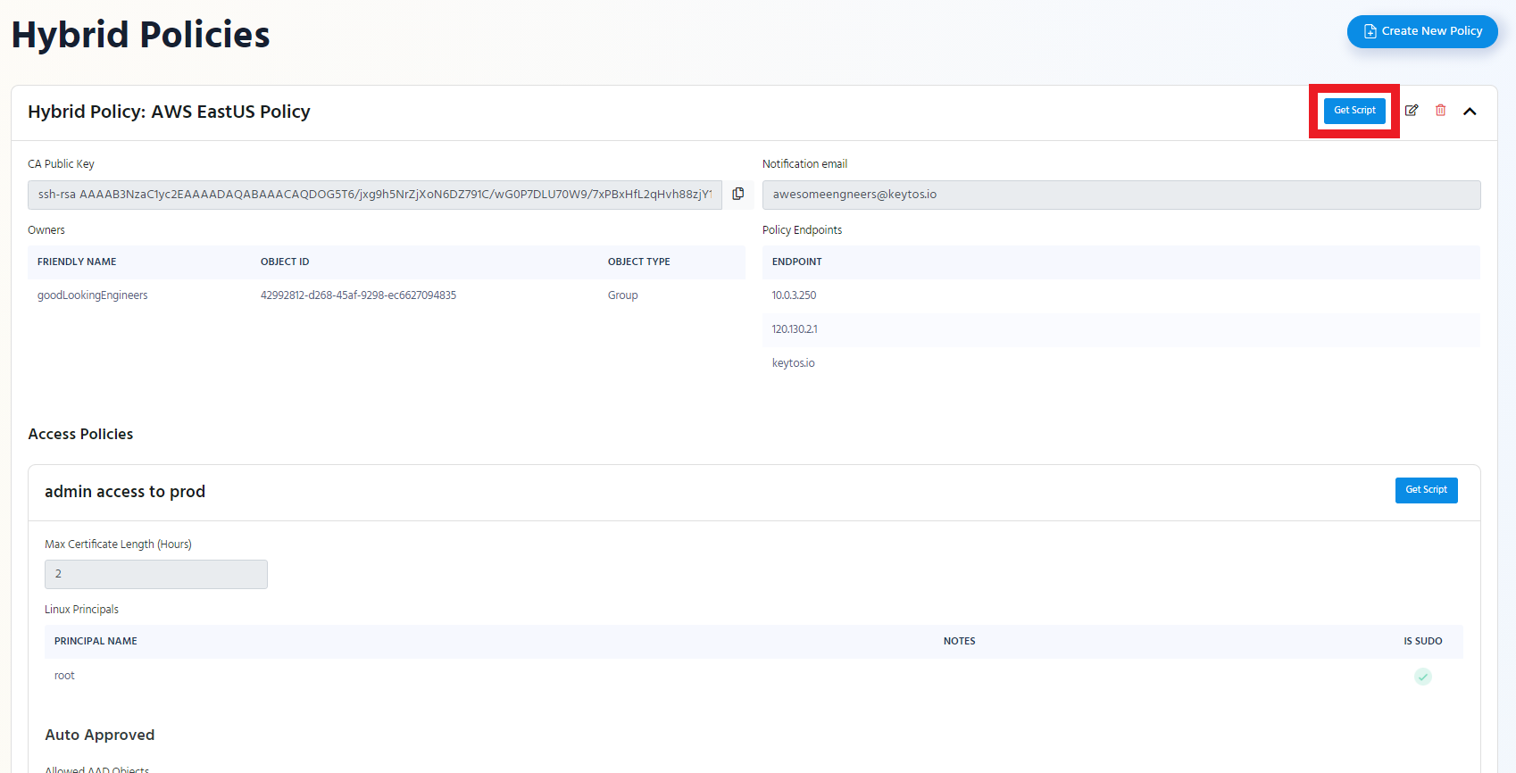This screenshot has height=773, width=1516.
Task: Click the keytos.io endpoint entry
Action: click(x=793, y=363)
